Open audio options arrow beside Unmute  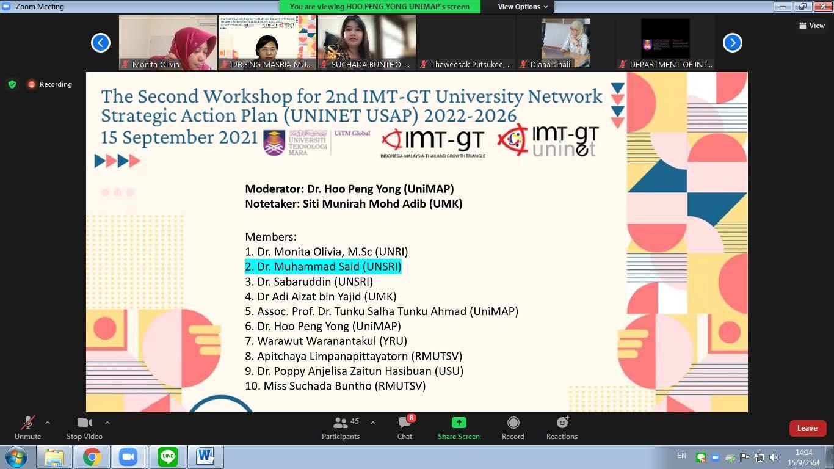click(x=48, y=423)
